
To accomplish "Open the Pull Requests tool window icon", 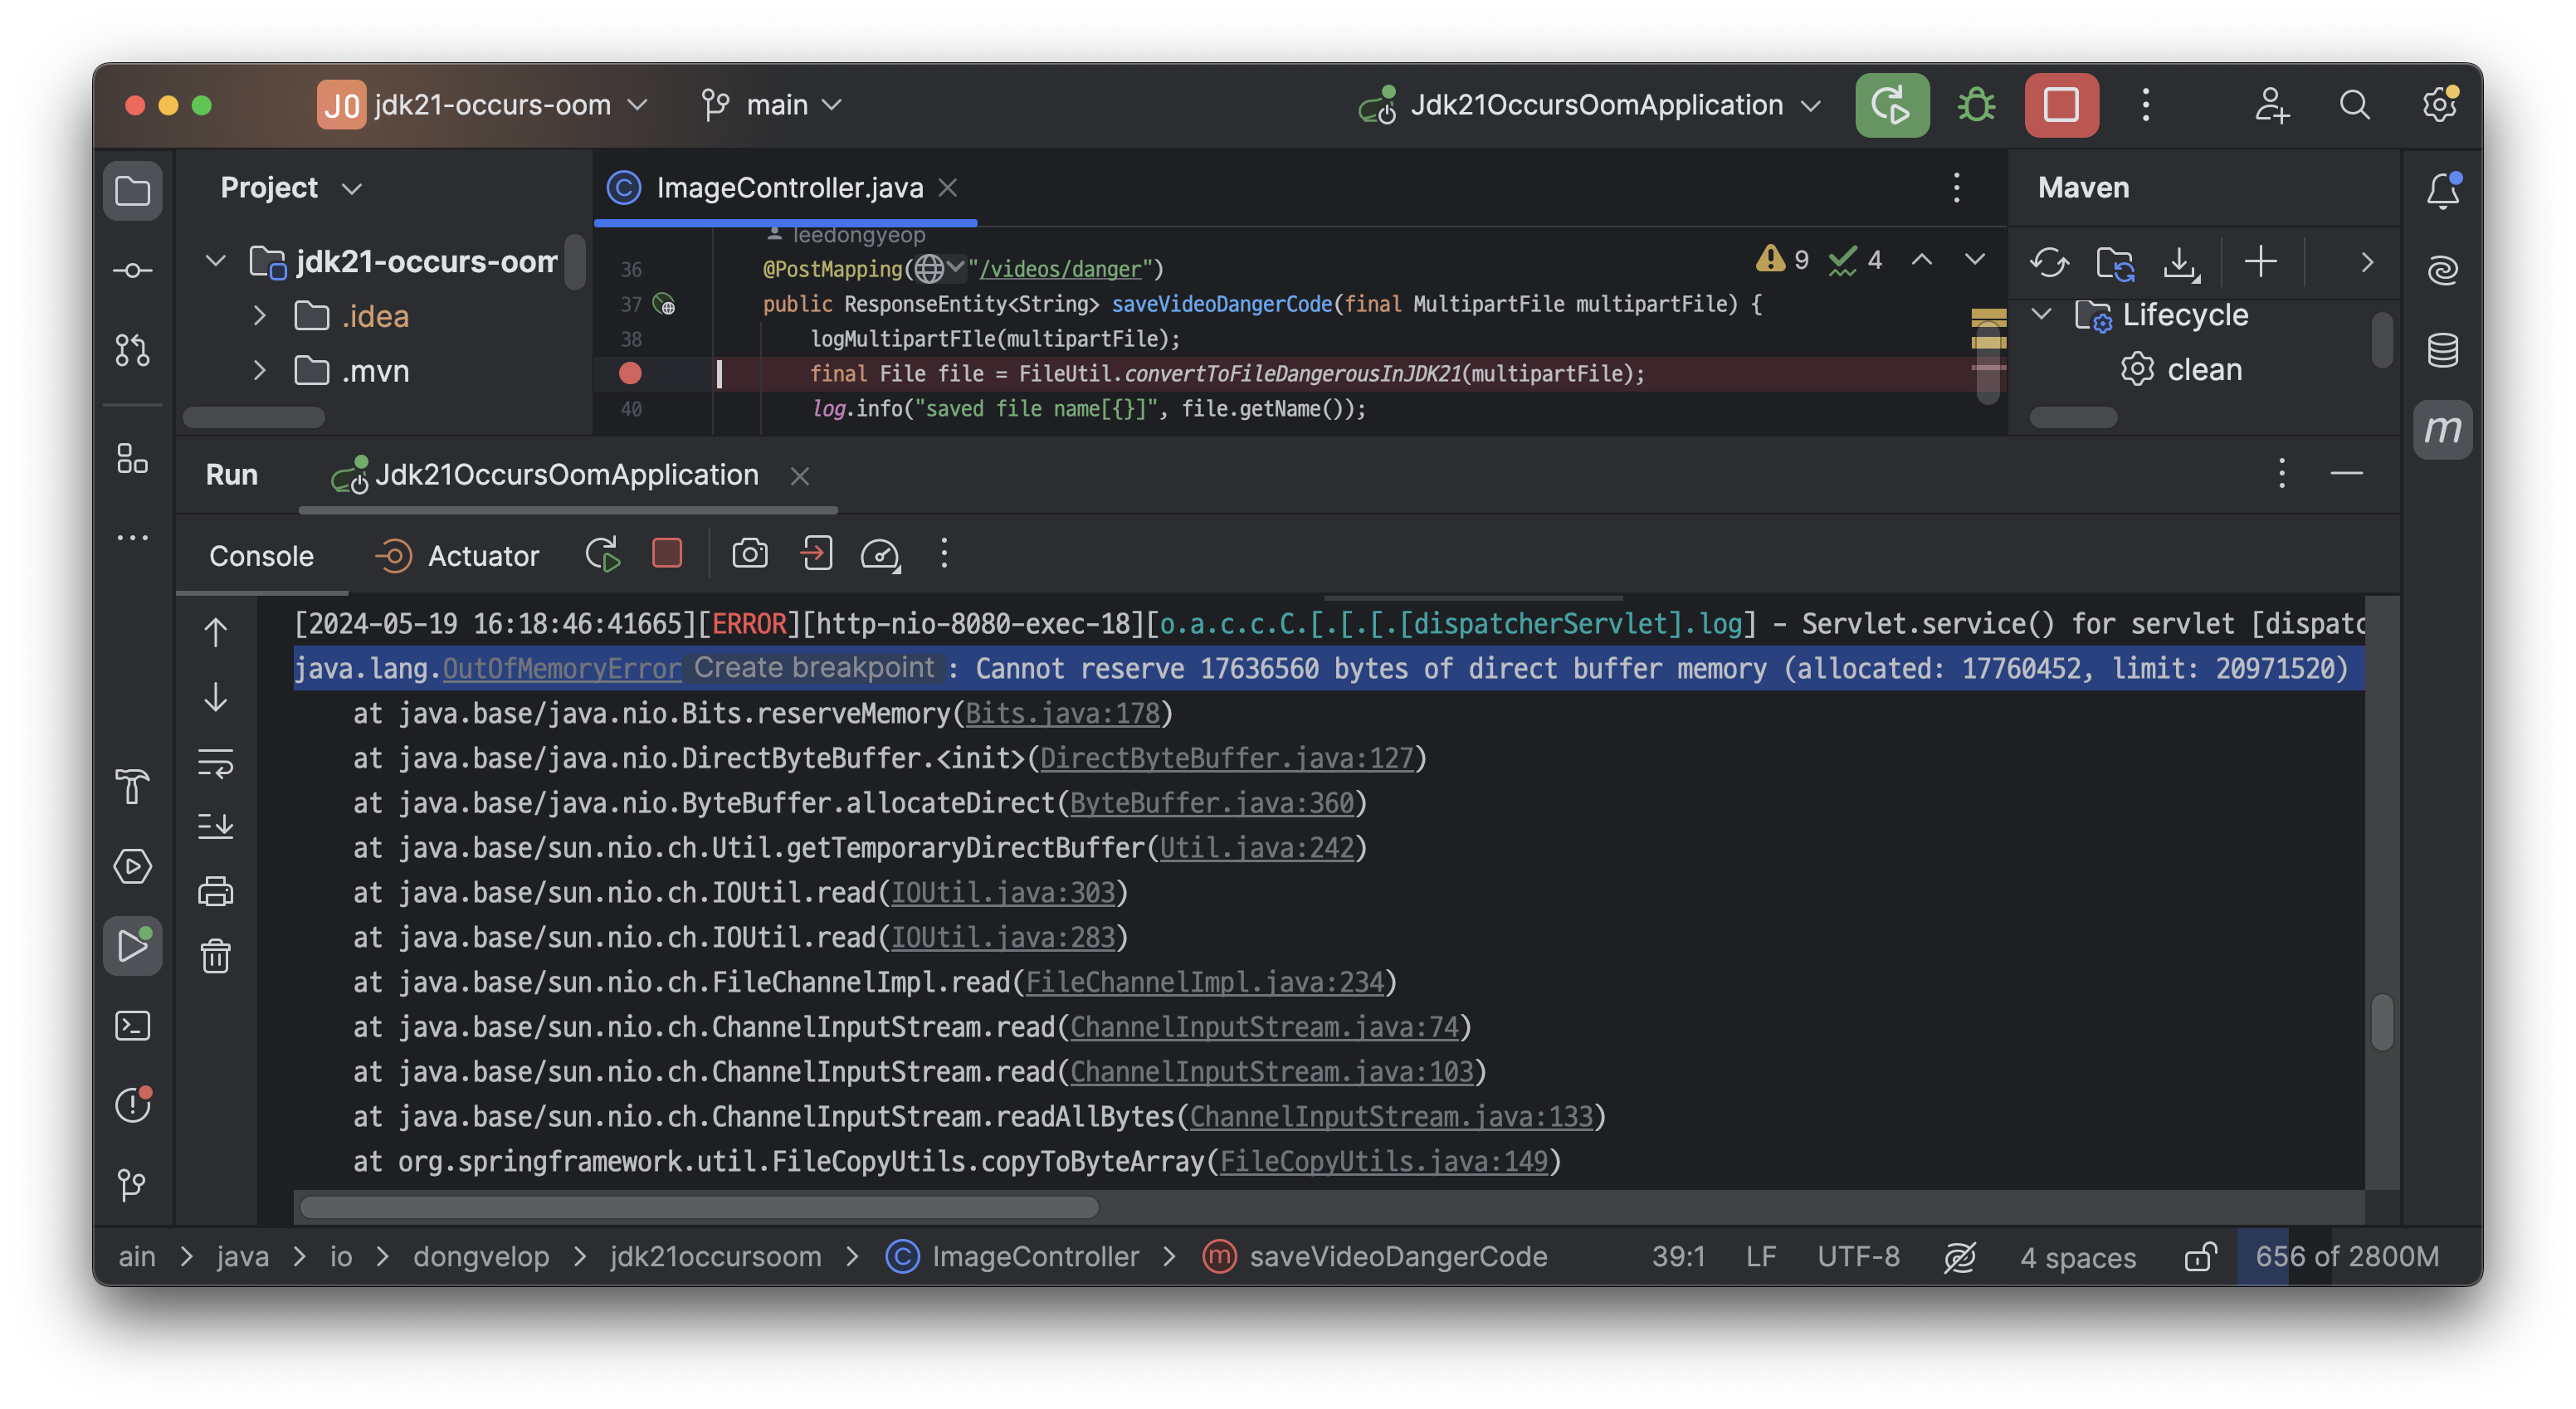I will (x=132, y=350).
